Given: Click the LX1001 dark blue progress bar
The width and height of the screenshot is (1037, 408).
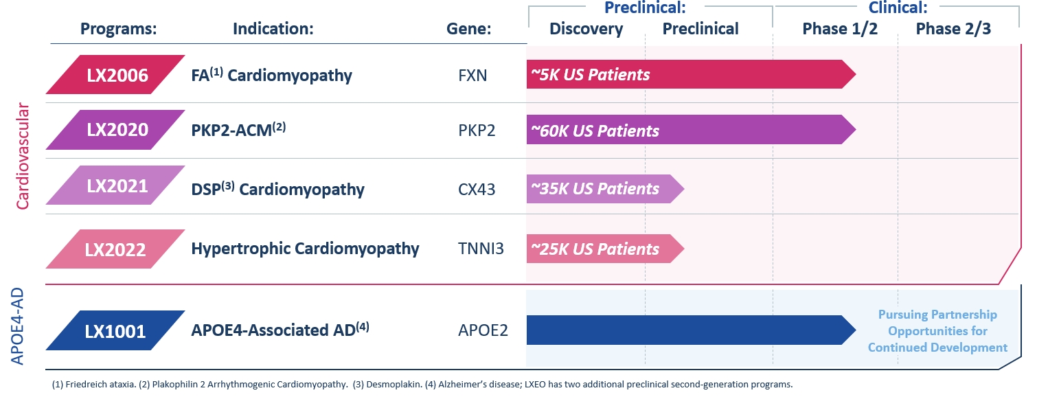Looking at the screenshot, I should [687, 330].
